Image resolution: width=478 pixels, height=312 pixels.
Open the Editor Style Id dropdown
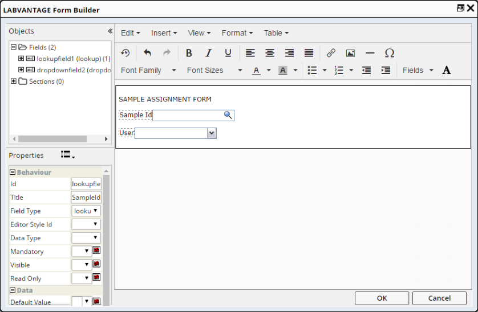[x=86, y=224]
